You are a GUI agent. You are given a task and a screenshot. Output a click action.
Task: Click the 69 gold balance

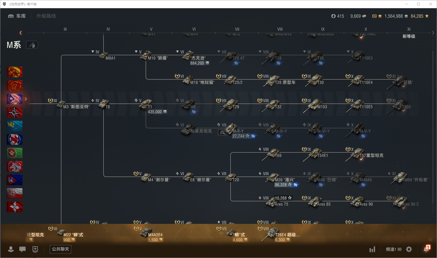click(x=377, y=16)
